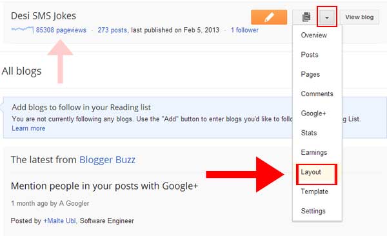387x236 pixels.
Task: Collapse the blog options dropdown arrow
Action: (327, 17)
